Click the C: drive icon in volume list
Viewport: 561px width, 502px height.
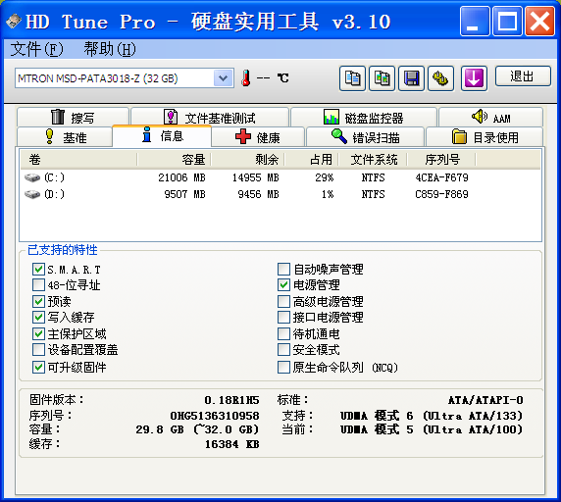tap(32, 177)
